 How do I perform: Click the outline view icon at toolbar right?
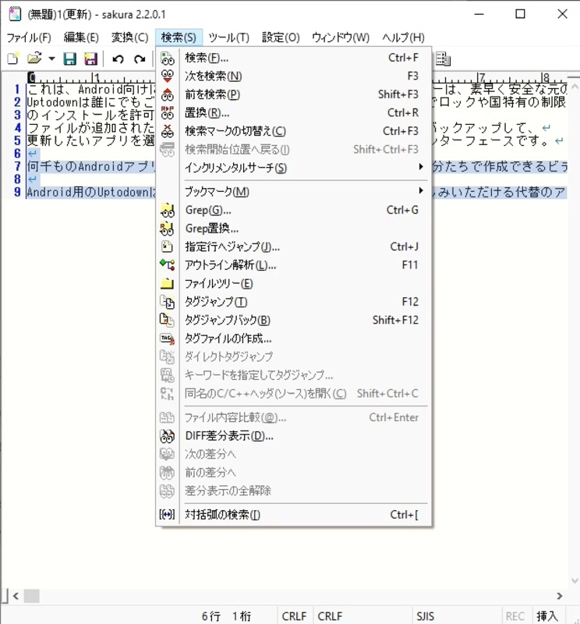point(443,59)
